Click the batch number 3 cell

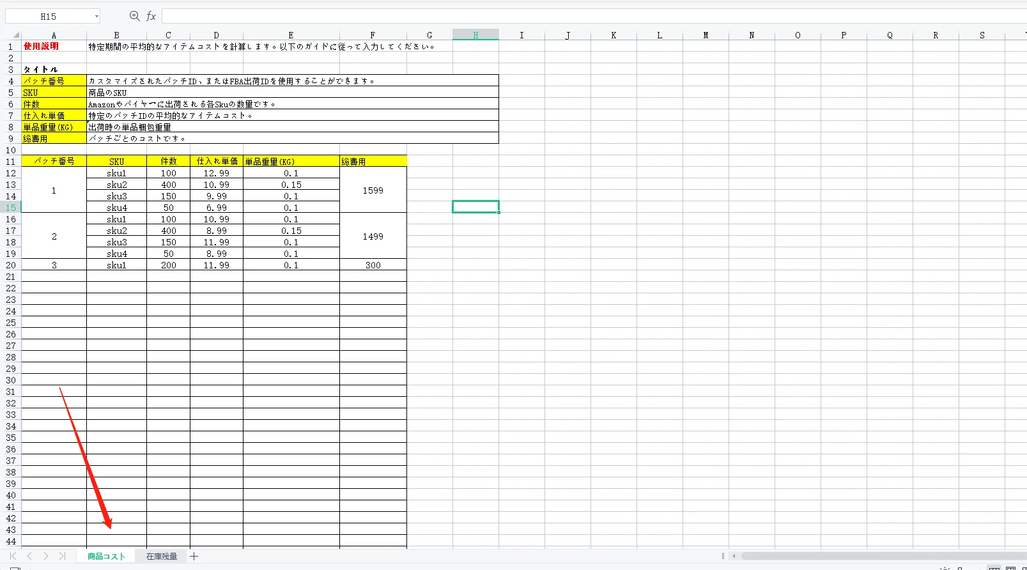(x=54, y=265)
